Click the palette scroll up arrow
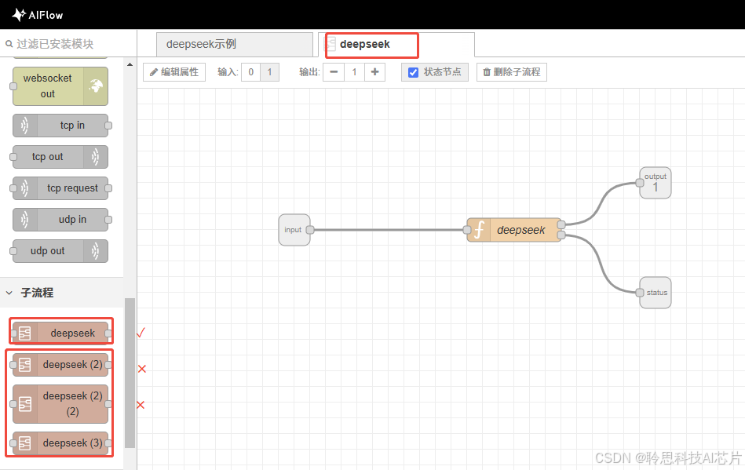This screenshot has height=470, width=745. pyautogui.click(x=130, y=64)
